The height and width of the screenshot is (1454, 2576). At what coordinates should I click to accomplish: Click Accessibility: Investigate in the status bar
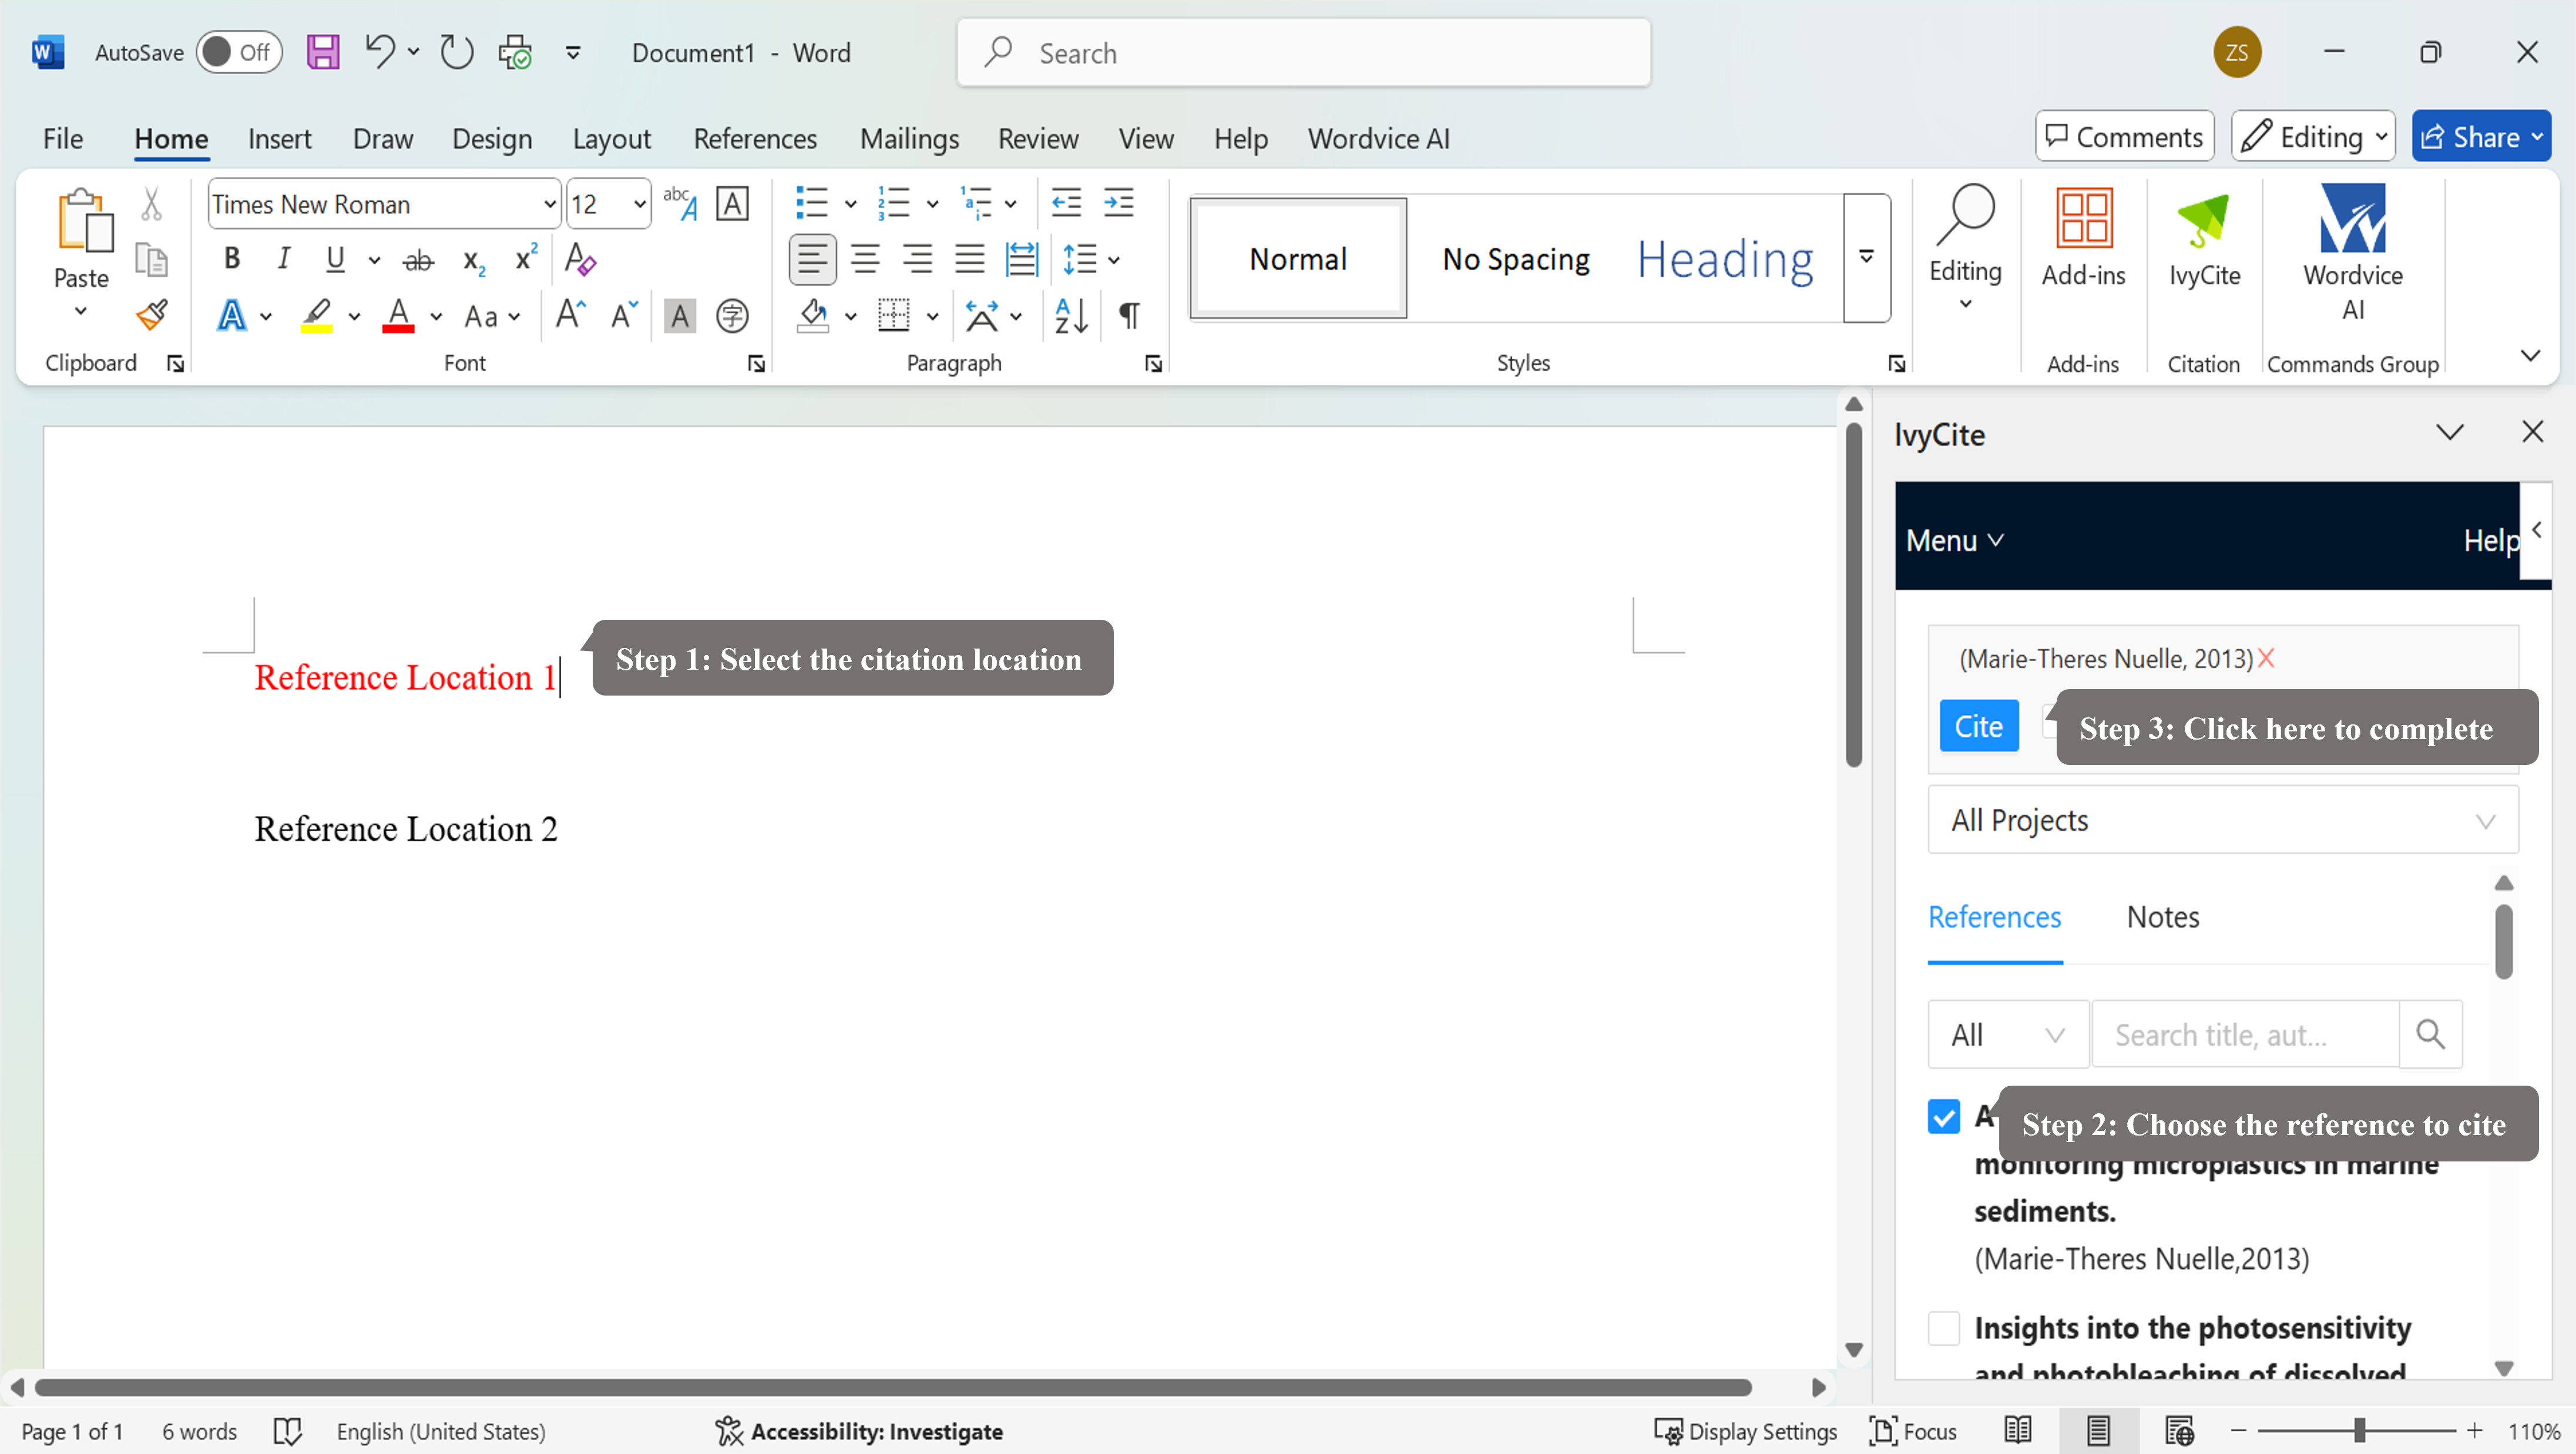859,1431
